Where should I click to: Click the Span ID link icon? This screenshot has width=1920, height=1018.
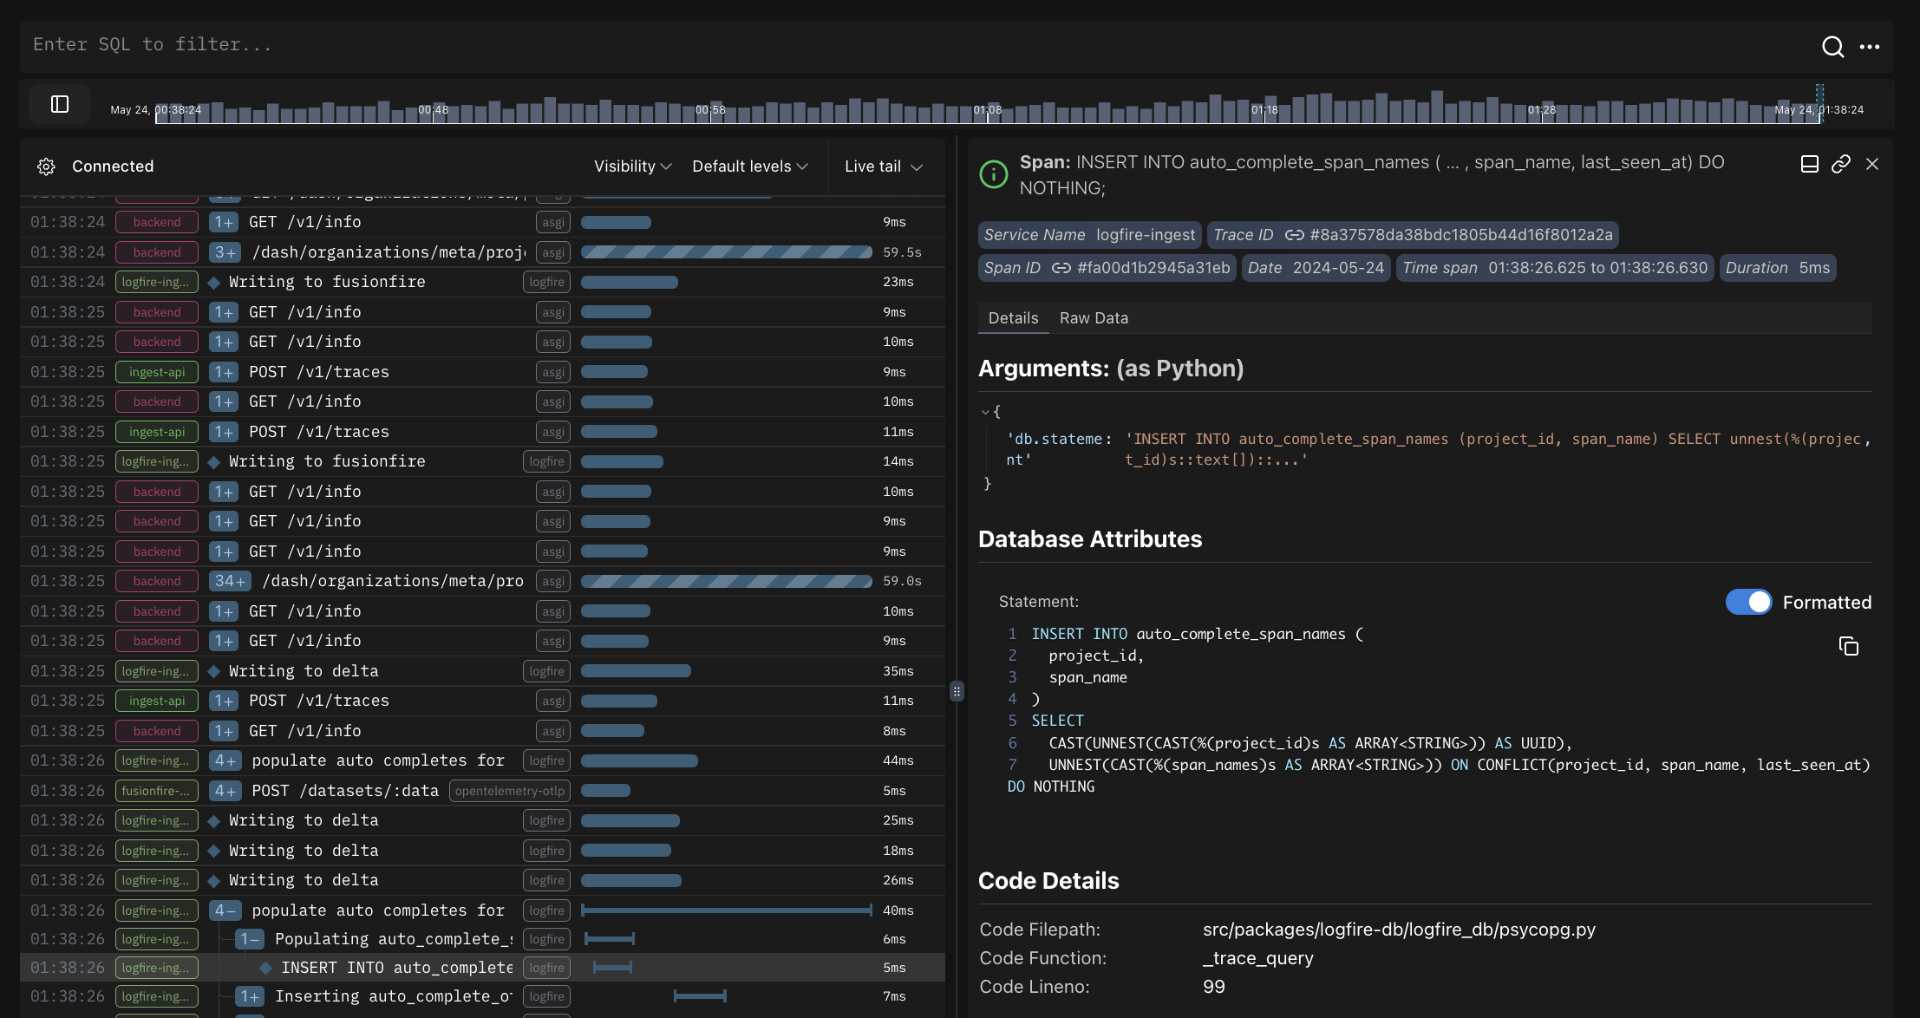(1061, 268)
